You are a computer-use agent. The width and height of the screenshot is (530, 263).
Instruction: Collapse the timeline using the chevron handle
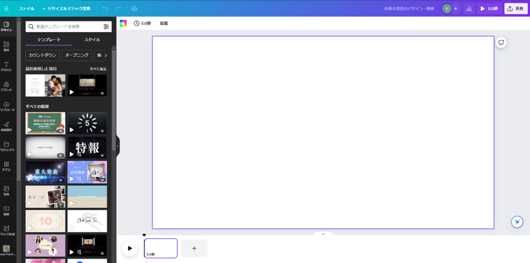[323, 234]
